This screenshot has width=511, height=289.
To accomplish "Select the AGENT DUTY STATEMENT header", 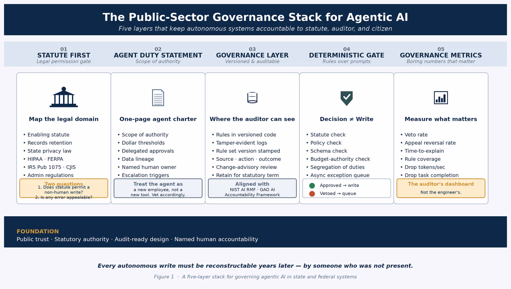I will point(158,55).
